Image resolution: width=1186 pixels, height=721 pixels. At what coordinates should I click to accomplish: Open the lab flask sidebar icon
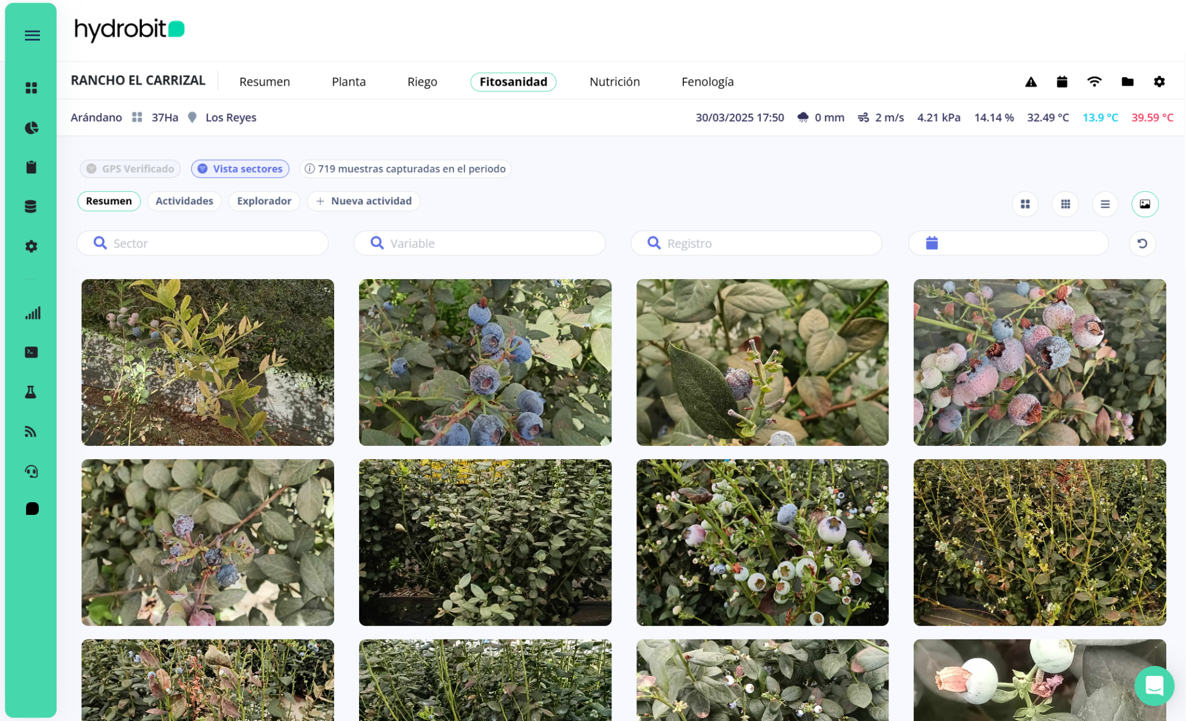tap(31, 392)
